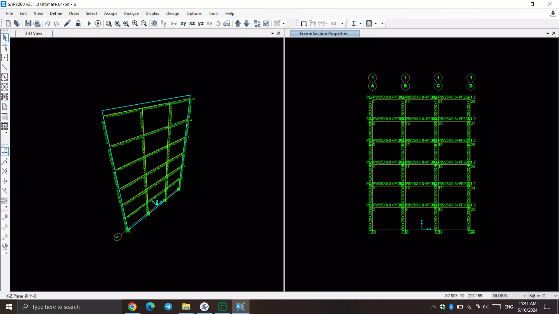The image size is (559, 314).
Task: Click the Run Analysis play icon
Action: click(x=89, y=24)
